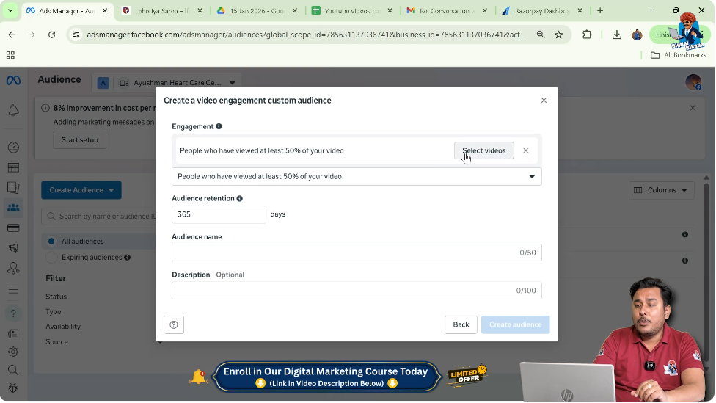Open browser extensions puzzle icon
The width and height of the screenshot is (716, 403).
coord(587,35)
